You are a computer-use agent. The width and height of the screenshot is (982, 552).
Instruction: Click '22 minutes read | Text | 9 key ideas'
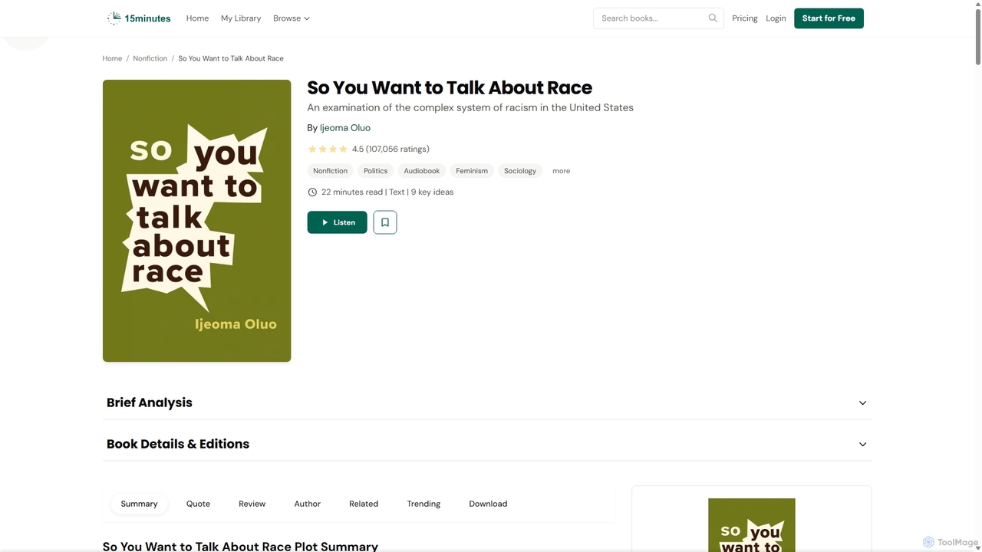387,192
